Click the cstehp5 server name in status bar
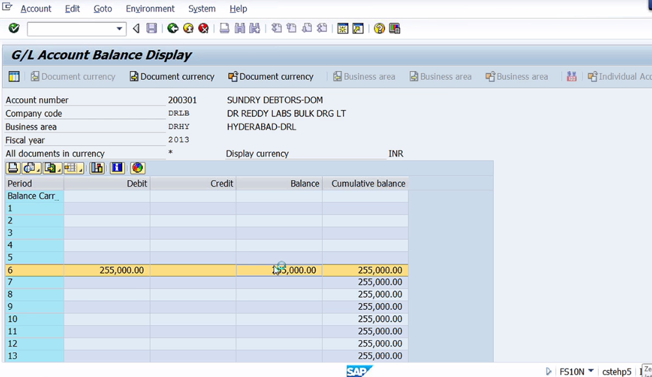The image size is (652, 377). coord(617,372)
